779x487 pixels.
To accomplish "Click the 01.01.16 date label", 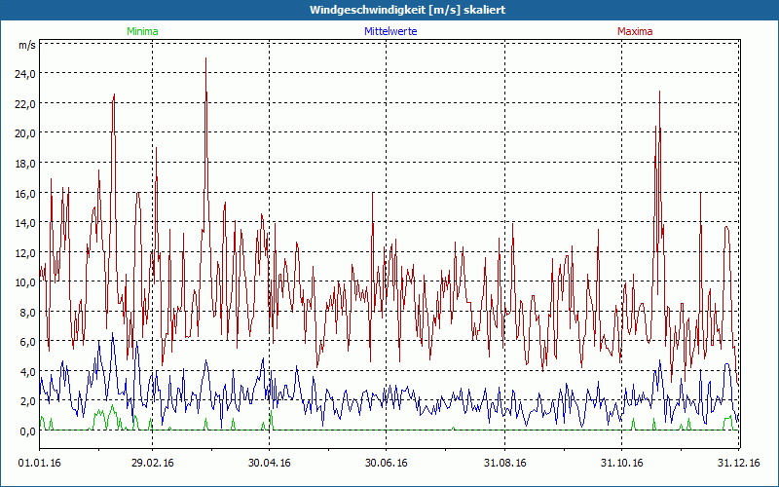I will point(39,464).
